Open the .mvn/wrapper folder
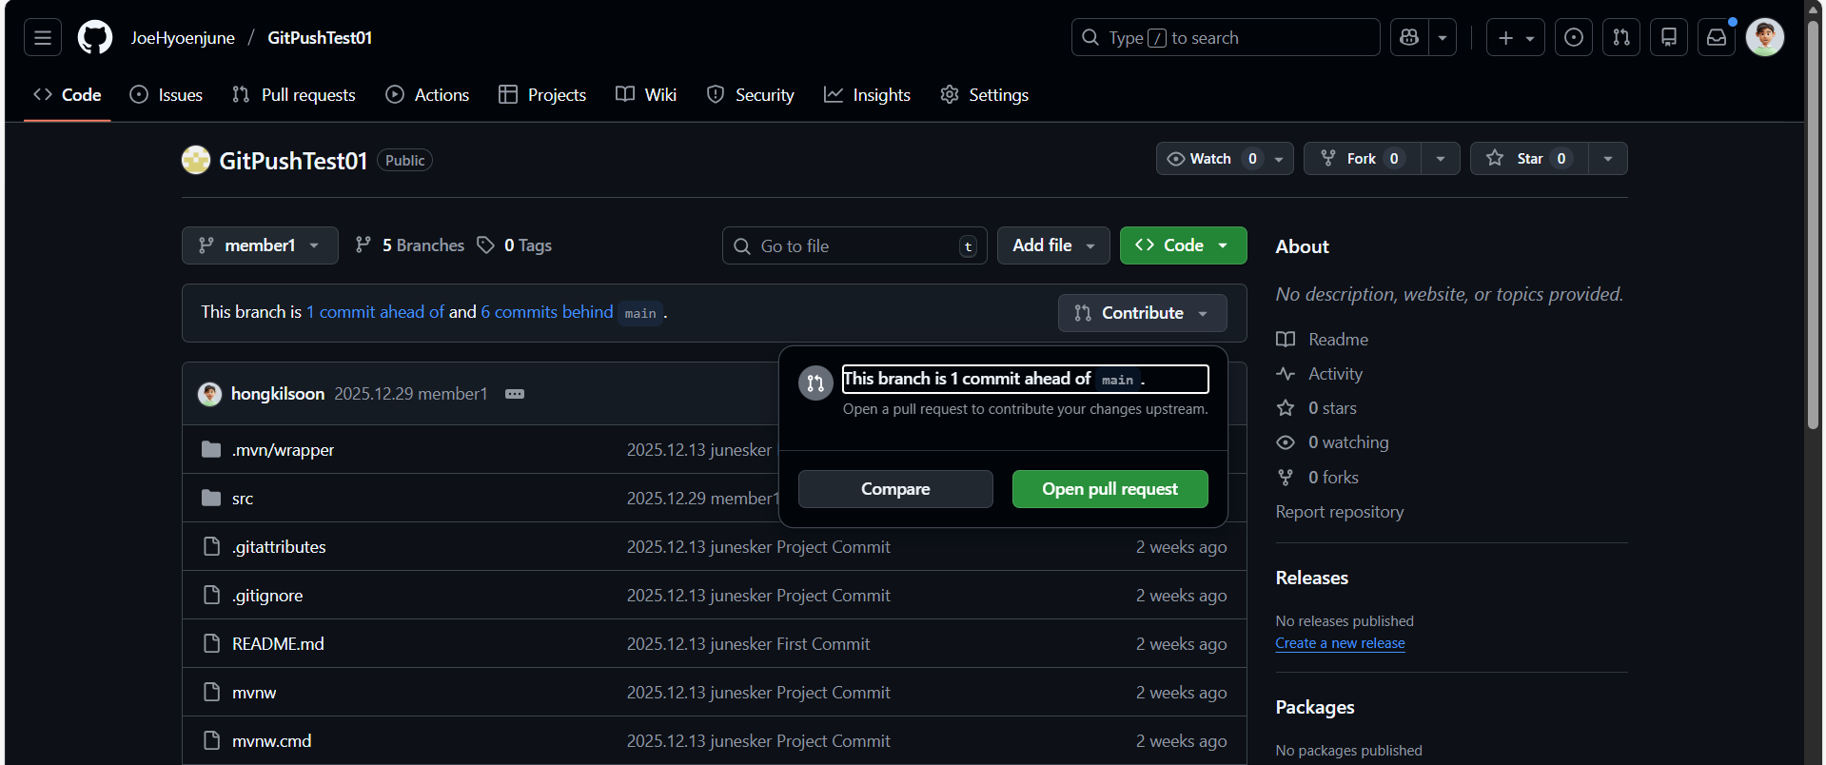This screenshot has width=1826, height=765. coord(283,450)
